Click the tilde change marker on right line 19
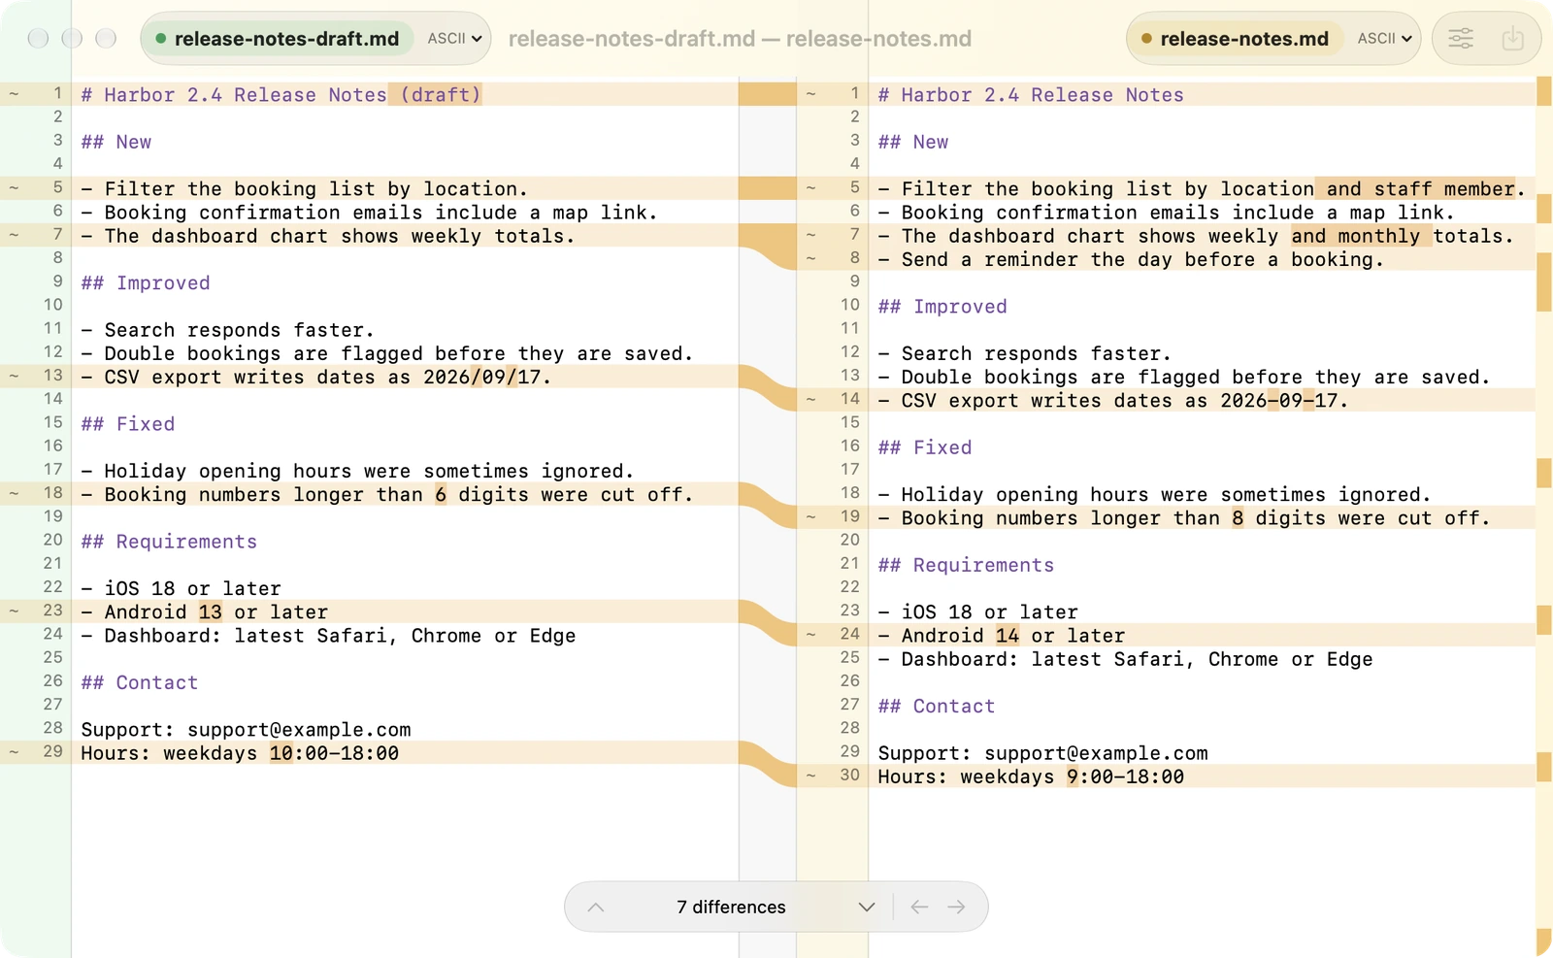1553x958 pixels. click(810, 517)
